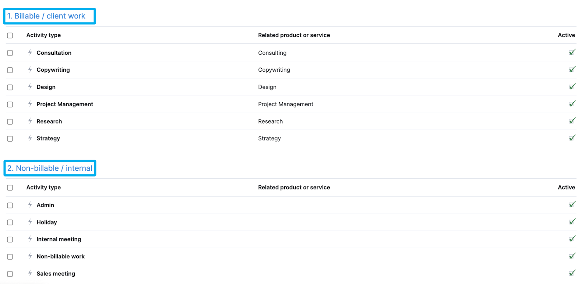Tick the Non-billable work checkbox

point(10,257)
